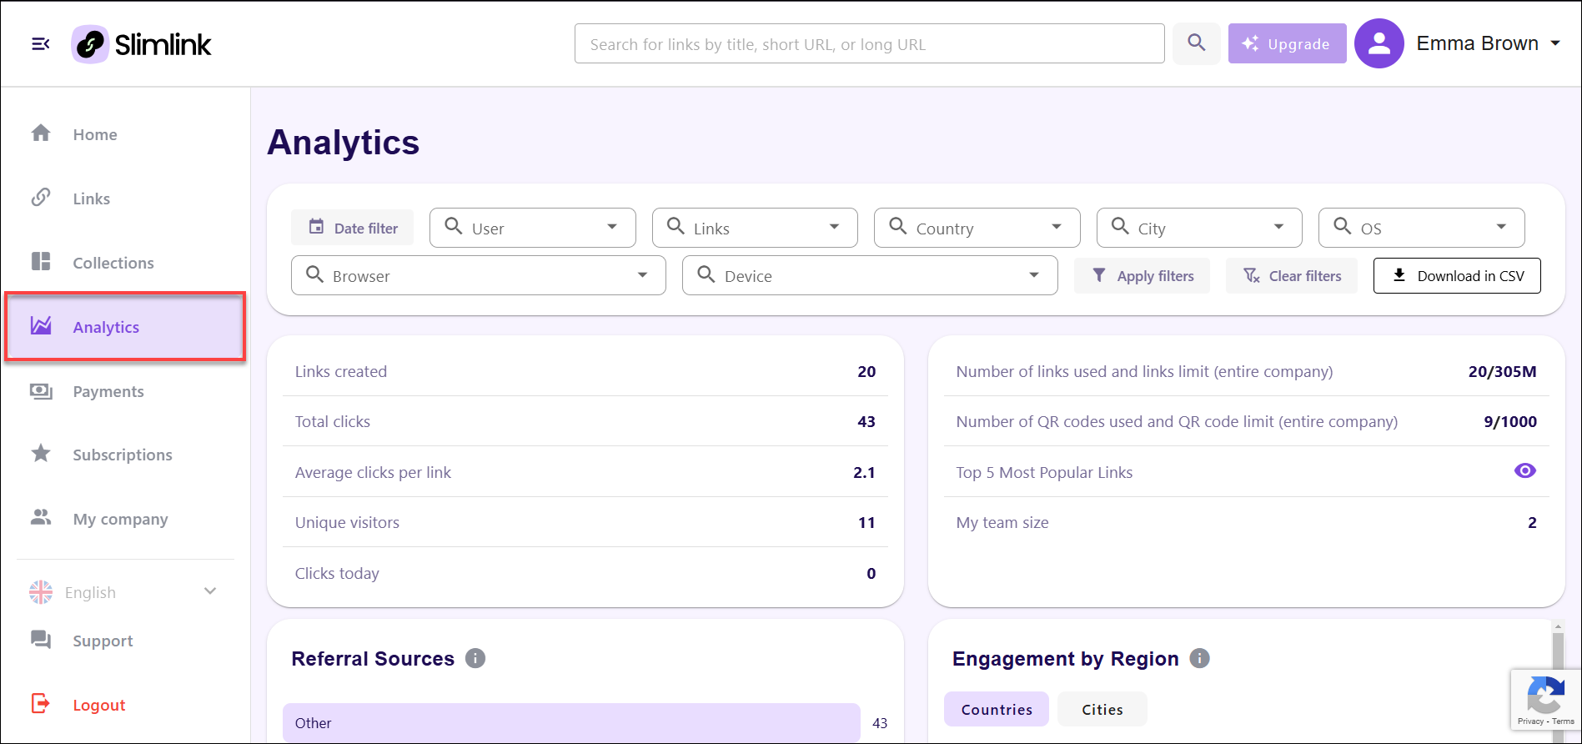Show Top 5 Most Popular Links
The width and height of the screenshot is (1582, 744).
[1524, 471]
